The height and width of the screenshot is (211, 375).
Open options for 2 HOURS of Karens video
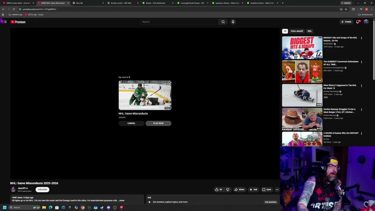(x=361, y=133)
